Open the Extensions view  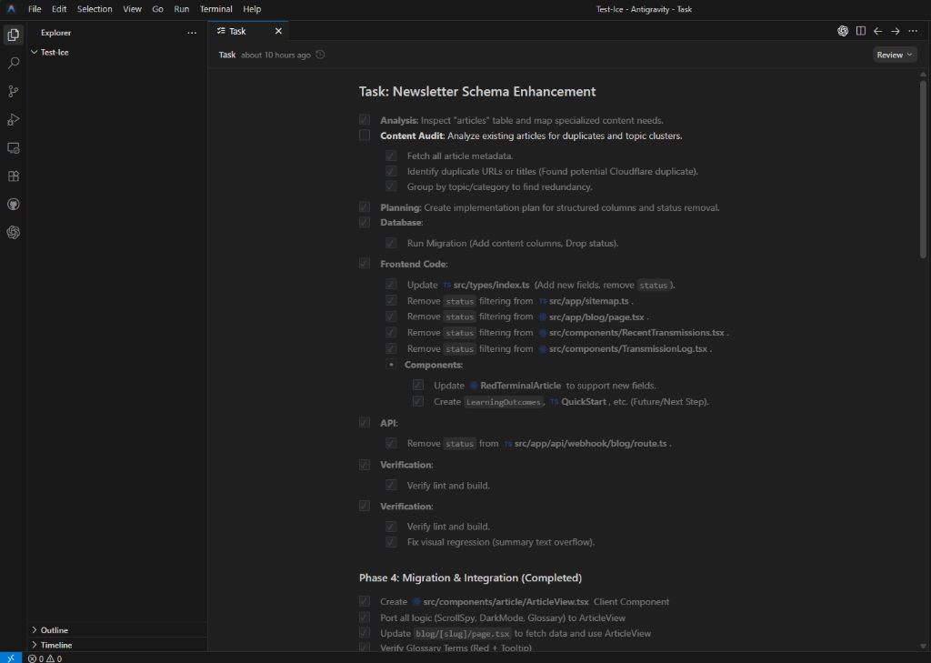click(14, 176)
